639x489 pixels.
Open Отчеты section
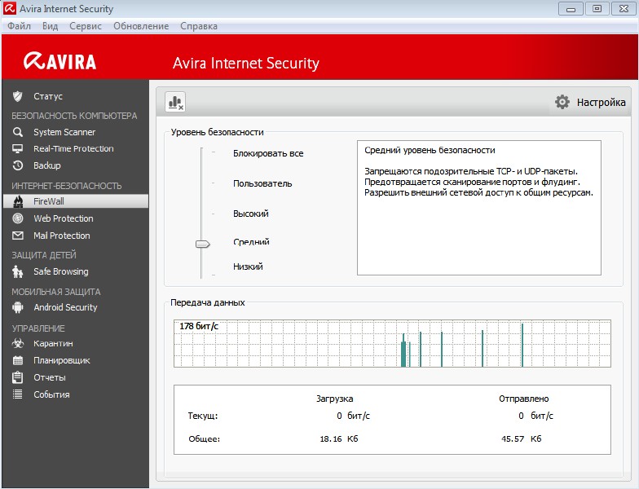[x=49, y=377]
